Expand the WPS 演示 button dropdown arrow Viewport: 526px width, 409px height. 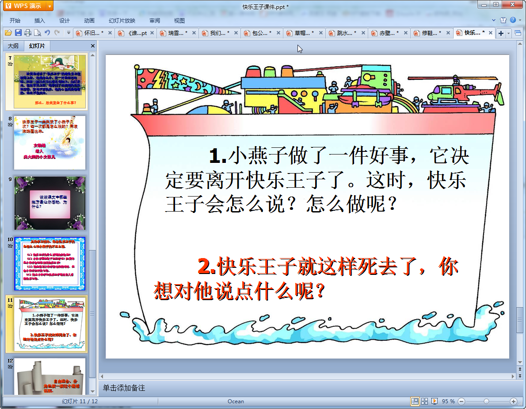tap(50, 6)
